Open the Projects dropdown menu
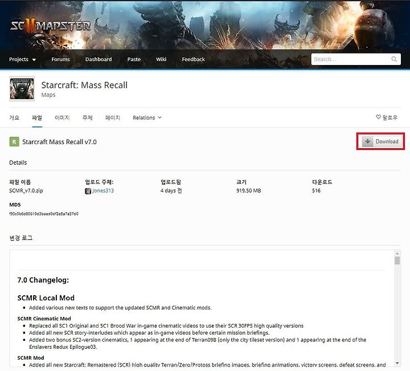 click(22, 59)
